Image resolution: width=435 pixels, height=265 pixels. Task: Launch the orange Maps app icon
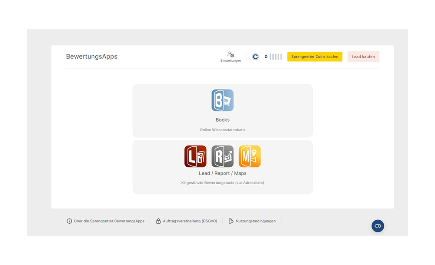pos(250,156)
